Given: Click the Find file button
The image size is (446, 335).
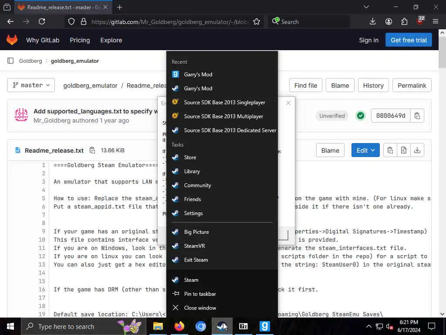Looking at the screenshot, I should 305,85.
